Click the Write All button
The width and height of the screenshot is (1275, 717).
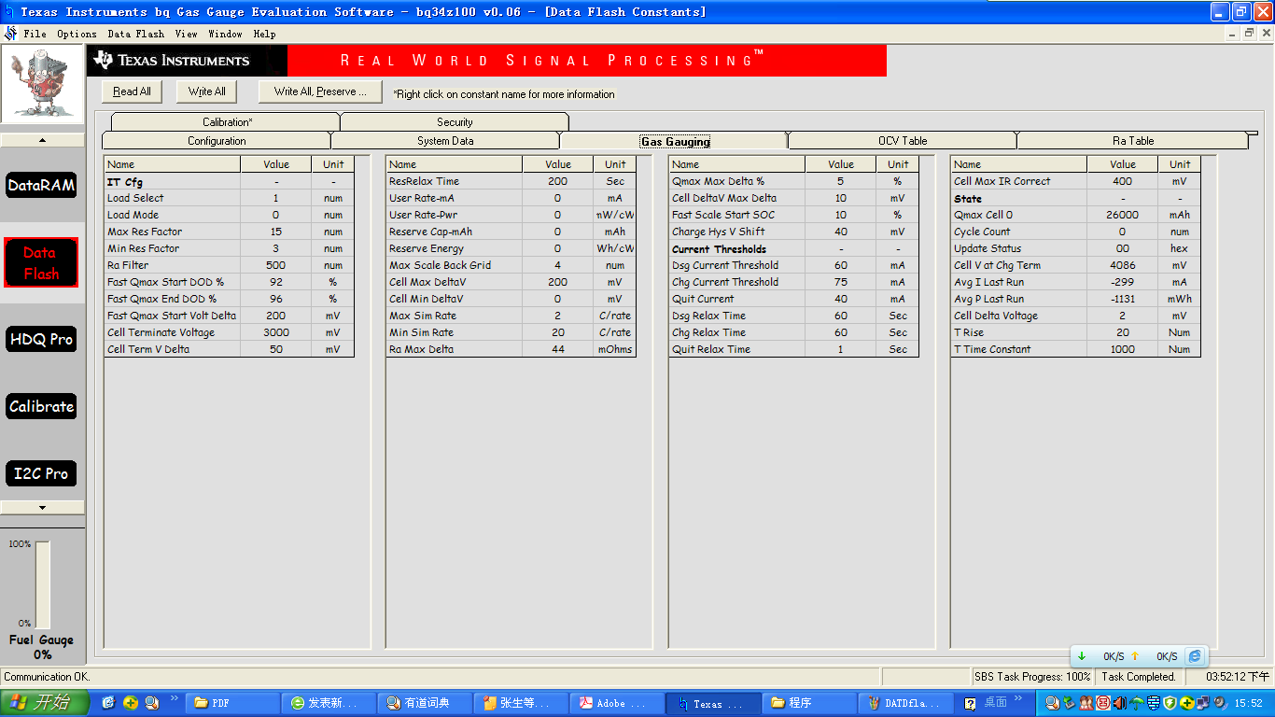coord(206,91)
